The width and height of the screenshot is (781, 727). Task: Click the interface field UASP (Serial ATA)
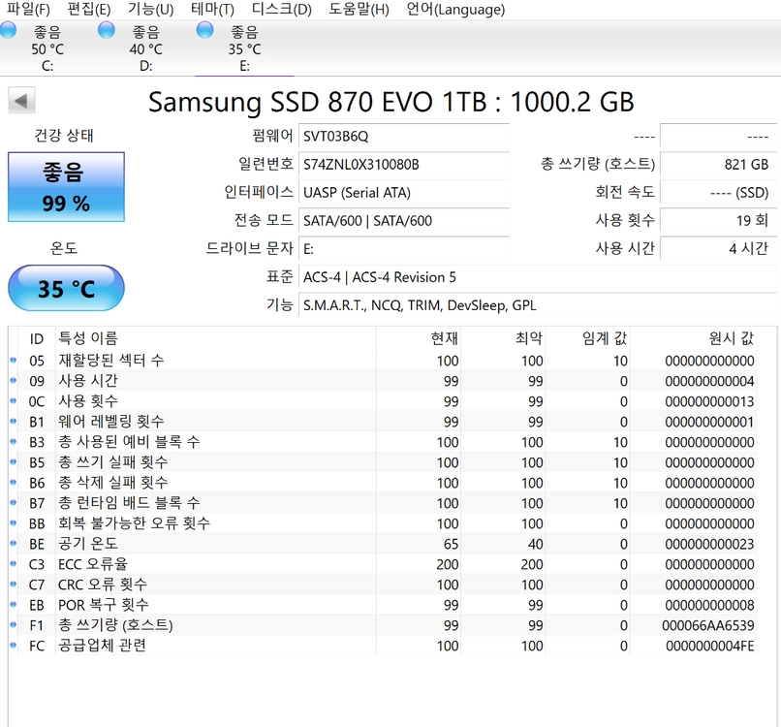[403, 192]
